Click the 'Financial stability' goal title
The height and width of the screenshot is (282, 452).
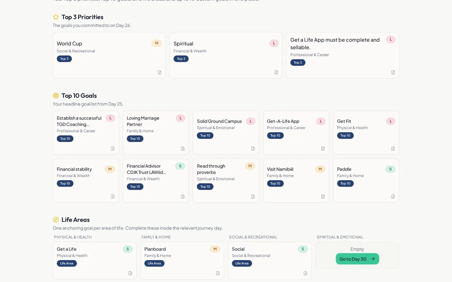pos(74,169)
